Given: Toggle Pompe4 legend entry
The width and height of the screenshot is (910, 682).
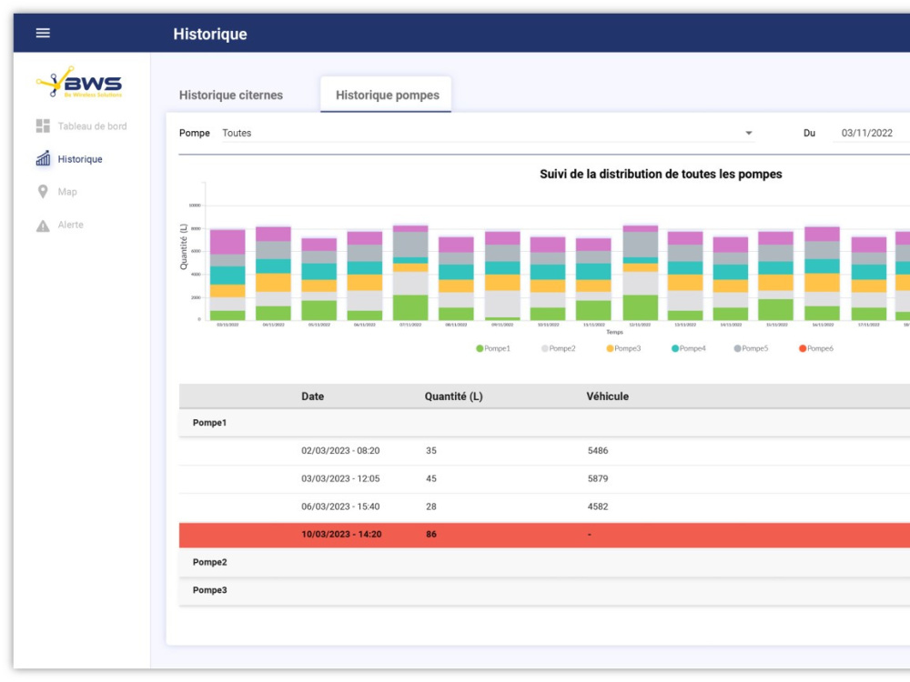Looking at the screenshot, I should tap(688, 348).
